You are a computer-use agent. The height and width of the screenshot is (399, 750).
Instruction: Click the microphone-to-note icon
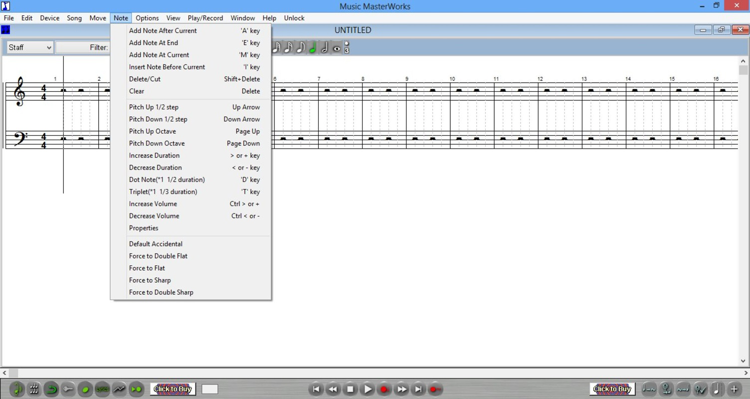(666, 389)
